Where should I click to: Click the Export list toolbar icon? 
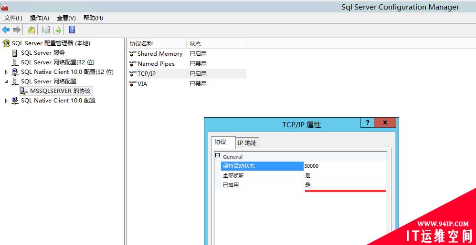click(x=57, y=30)
